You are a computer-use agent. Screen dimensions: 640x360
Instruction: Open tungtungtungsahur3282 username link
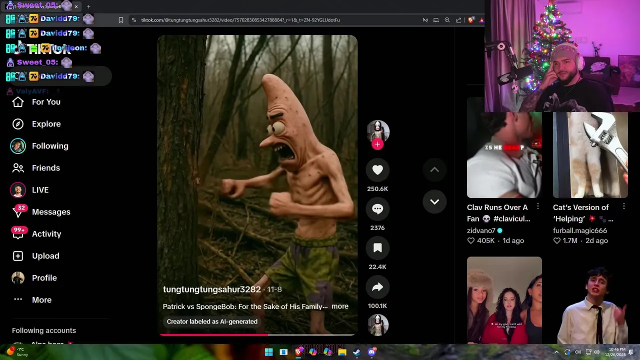[x=212, y=289]
